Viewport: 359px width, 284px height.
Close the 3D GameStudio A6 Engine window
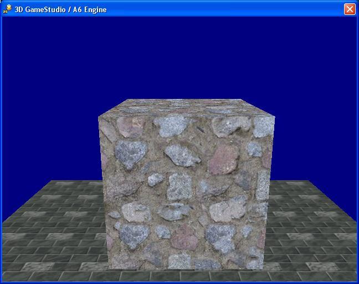350,9
